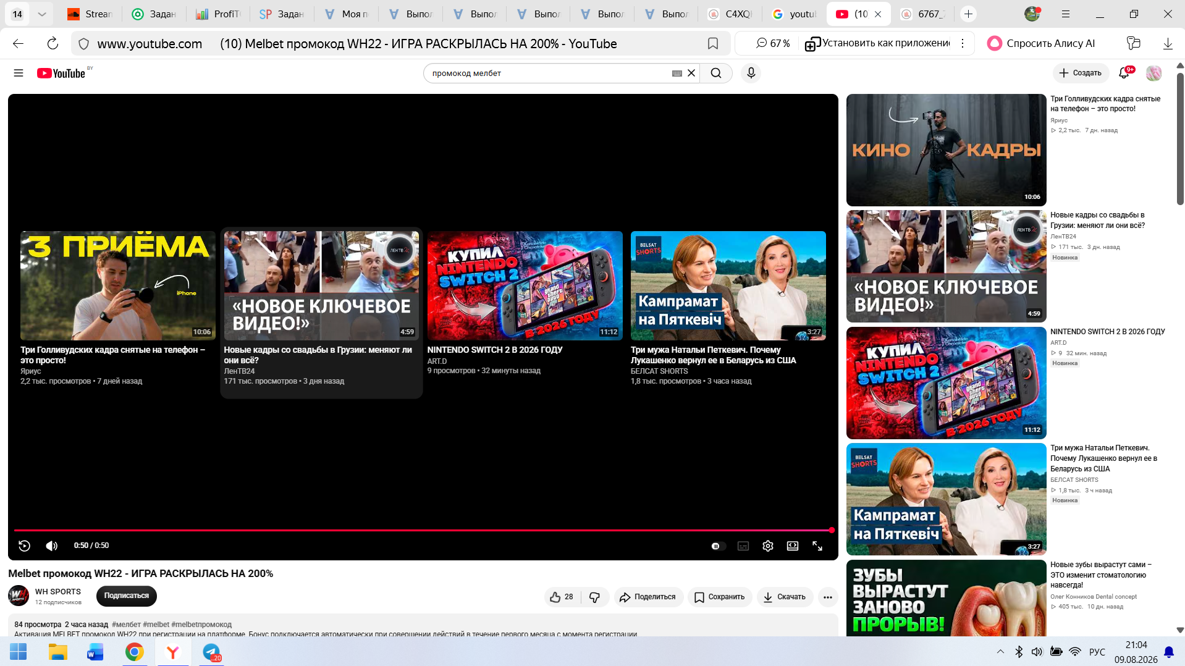
Task: Show hidden system tray icons
Action: click(x=1000, y=652)
